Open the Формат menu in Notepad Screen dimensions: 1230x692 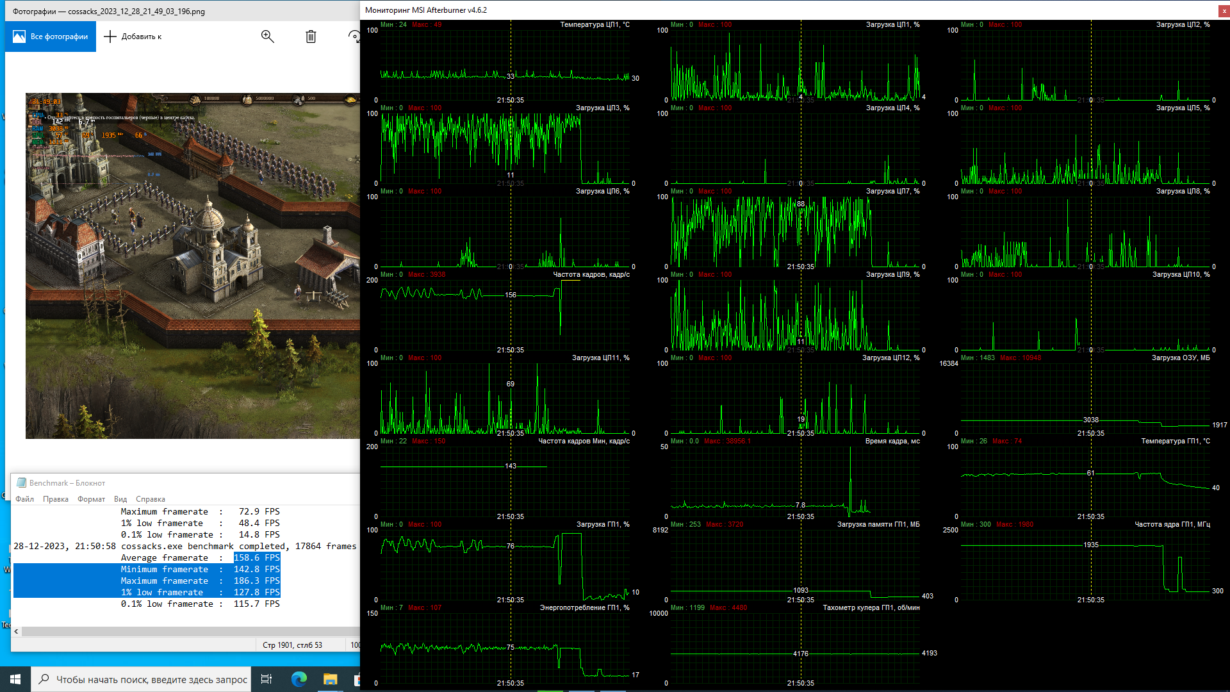click(91, 499)
